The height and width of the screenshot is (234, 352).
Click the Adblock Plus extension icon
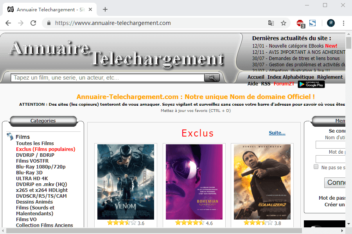(x=300, y=23)
